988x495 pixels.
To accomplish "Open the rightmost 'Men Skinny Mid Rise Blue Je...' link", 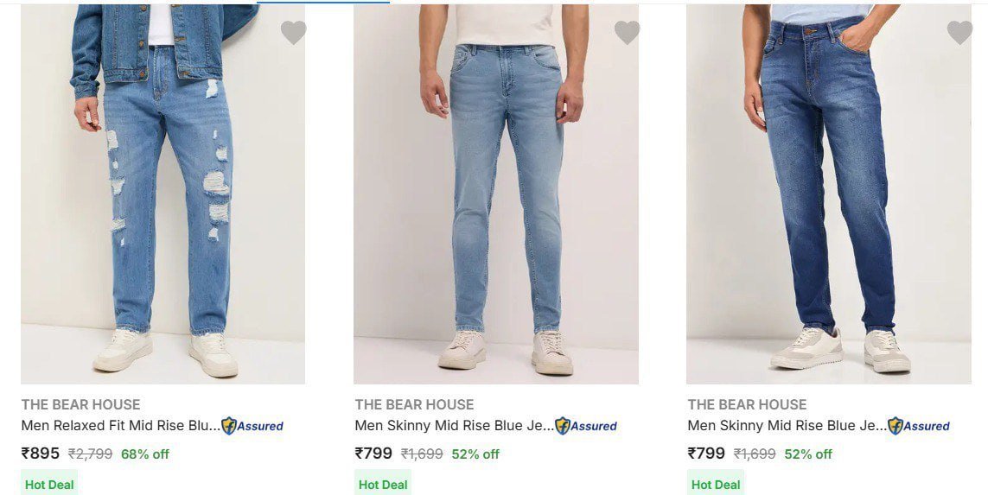I will tap(787, 426).
